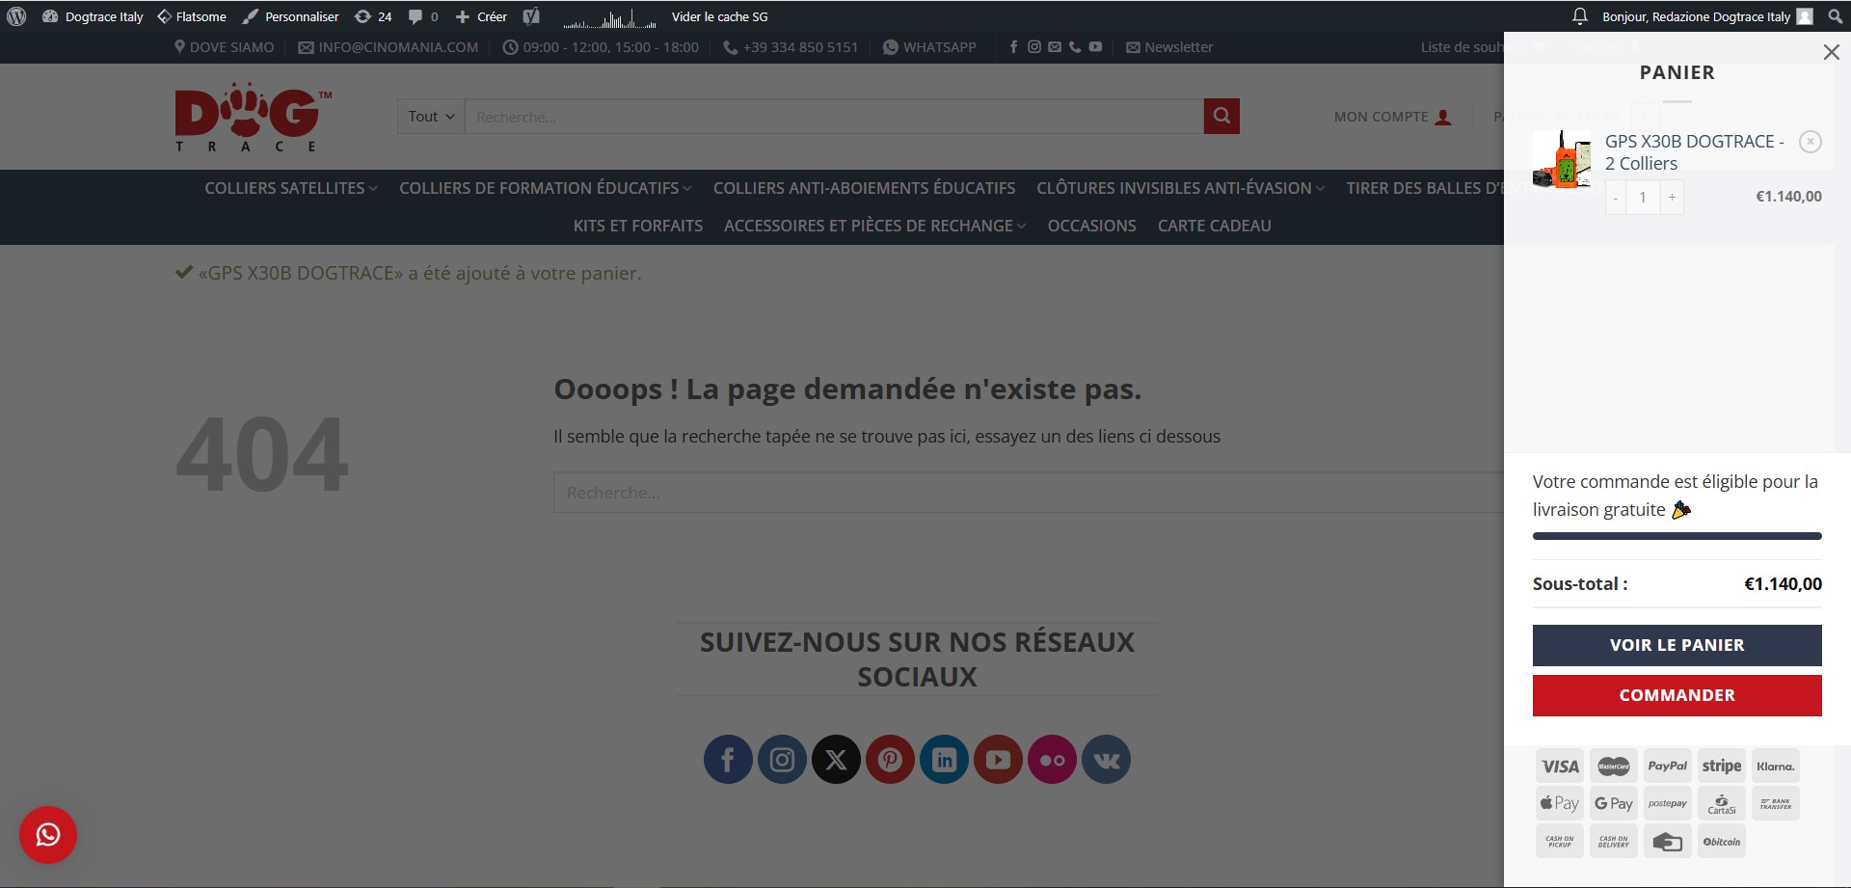This screenshot has height=888, width=1851.
Task: Open GPS X30B DOGTRACE product thumbnail
Action: [x=1562, y=159]
